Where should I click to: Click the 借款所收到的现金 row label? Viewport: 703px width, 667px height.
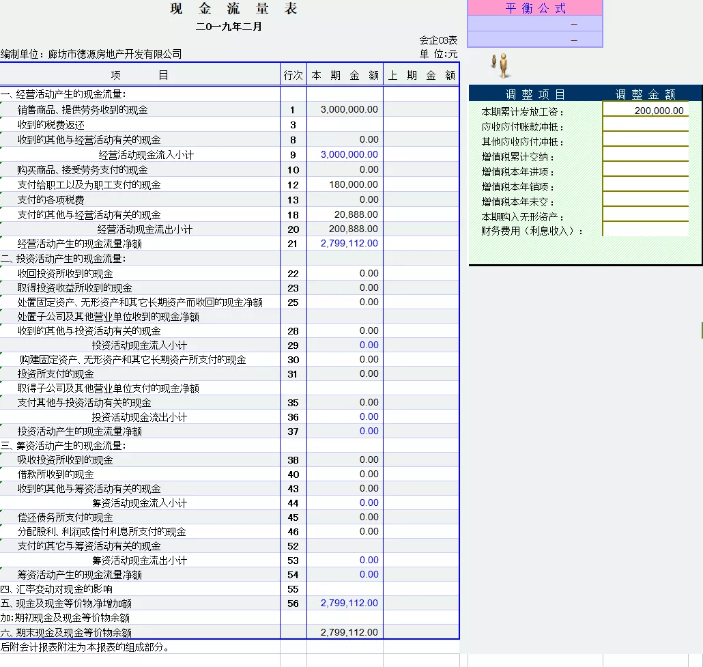(55, 474)
